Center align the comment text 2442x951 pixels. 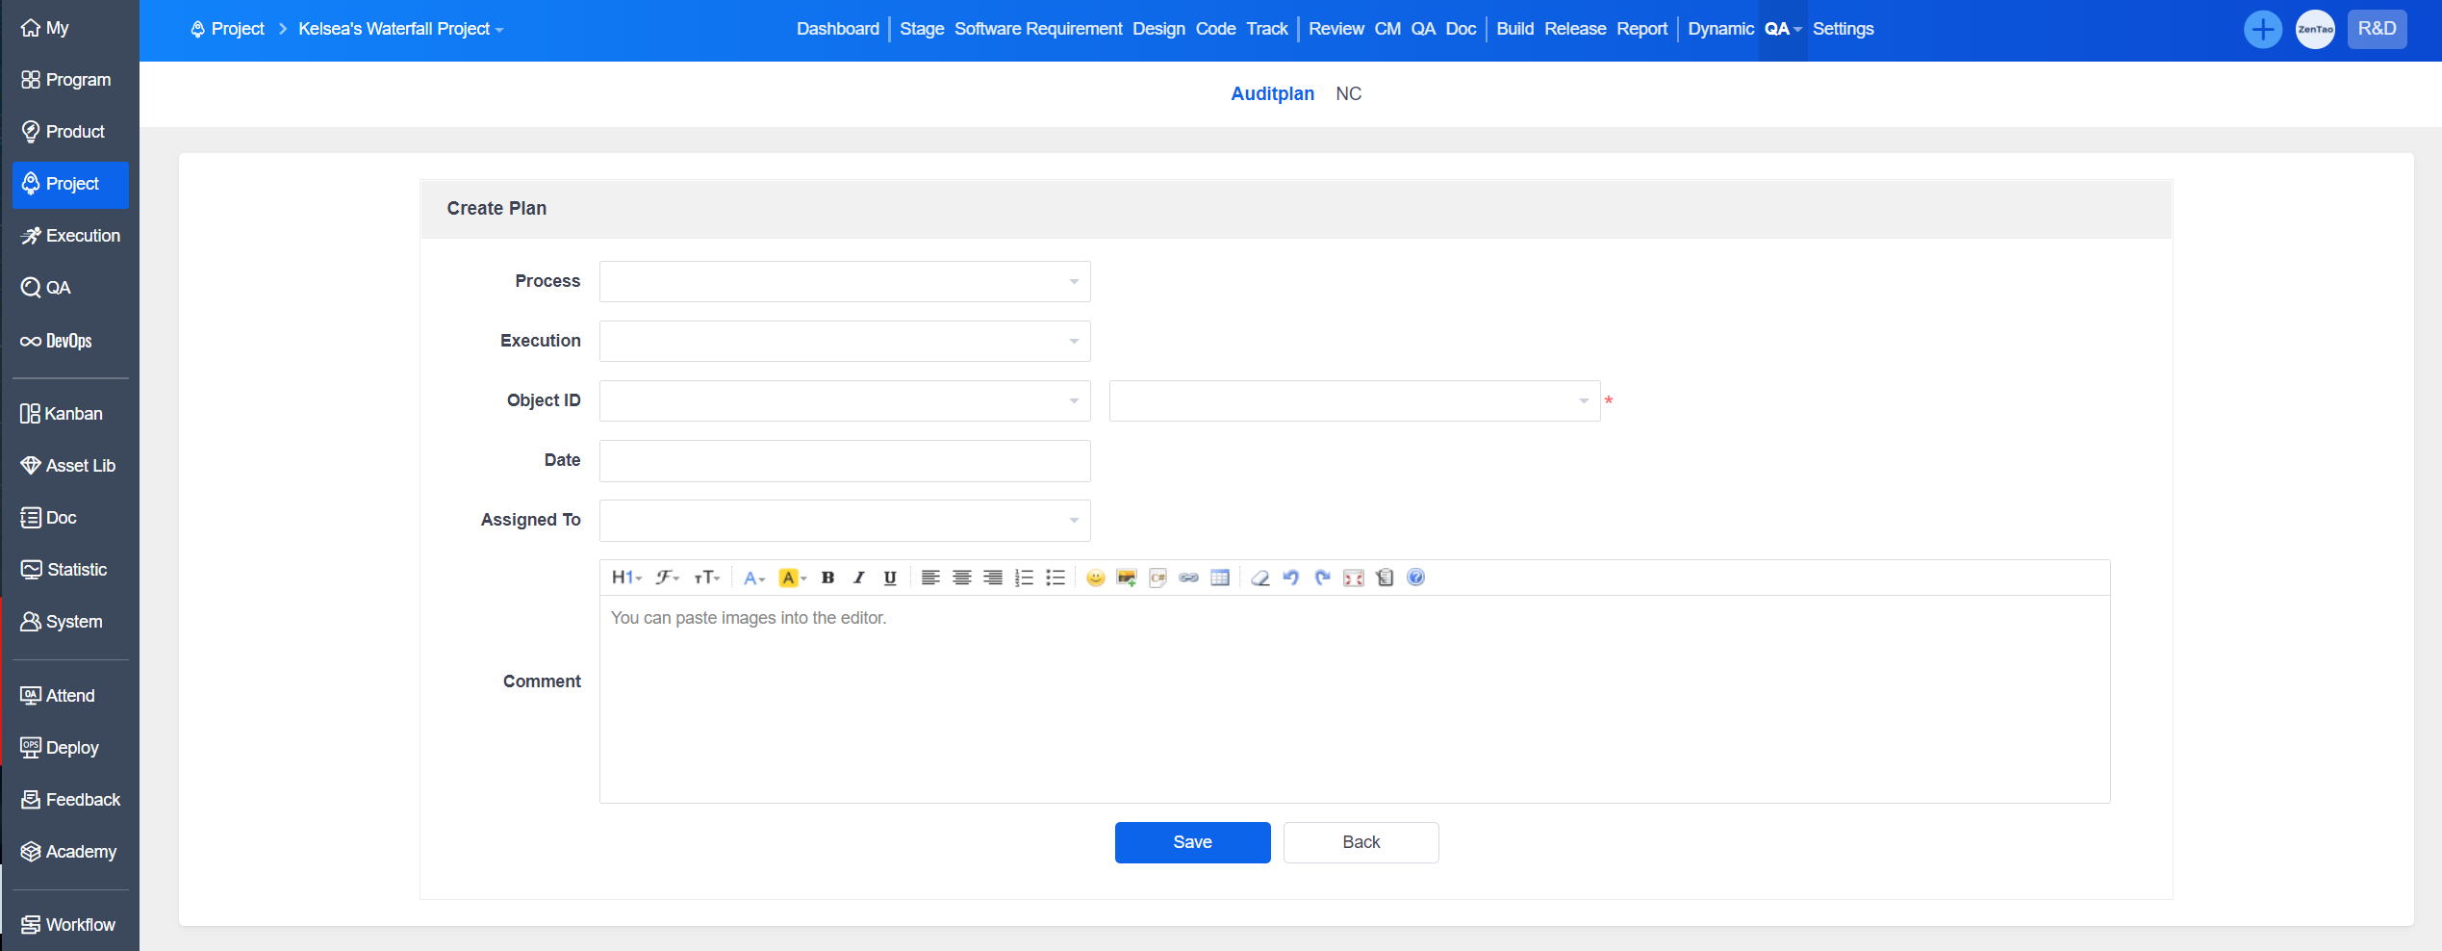(961, 578)
